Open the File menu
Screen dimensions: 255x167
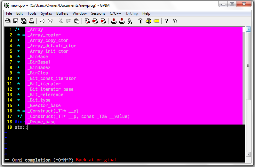9,13
